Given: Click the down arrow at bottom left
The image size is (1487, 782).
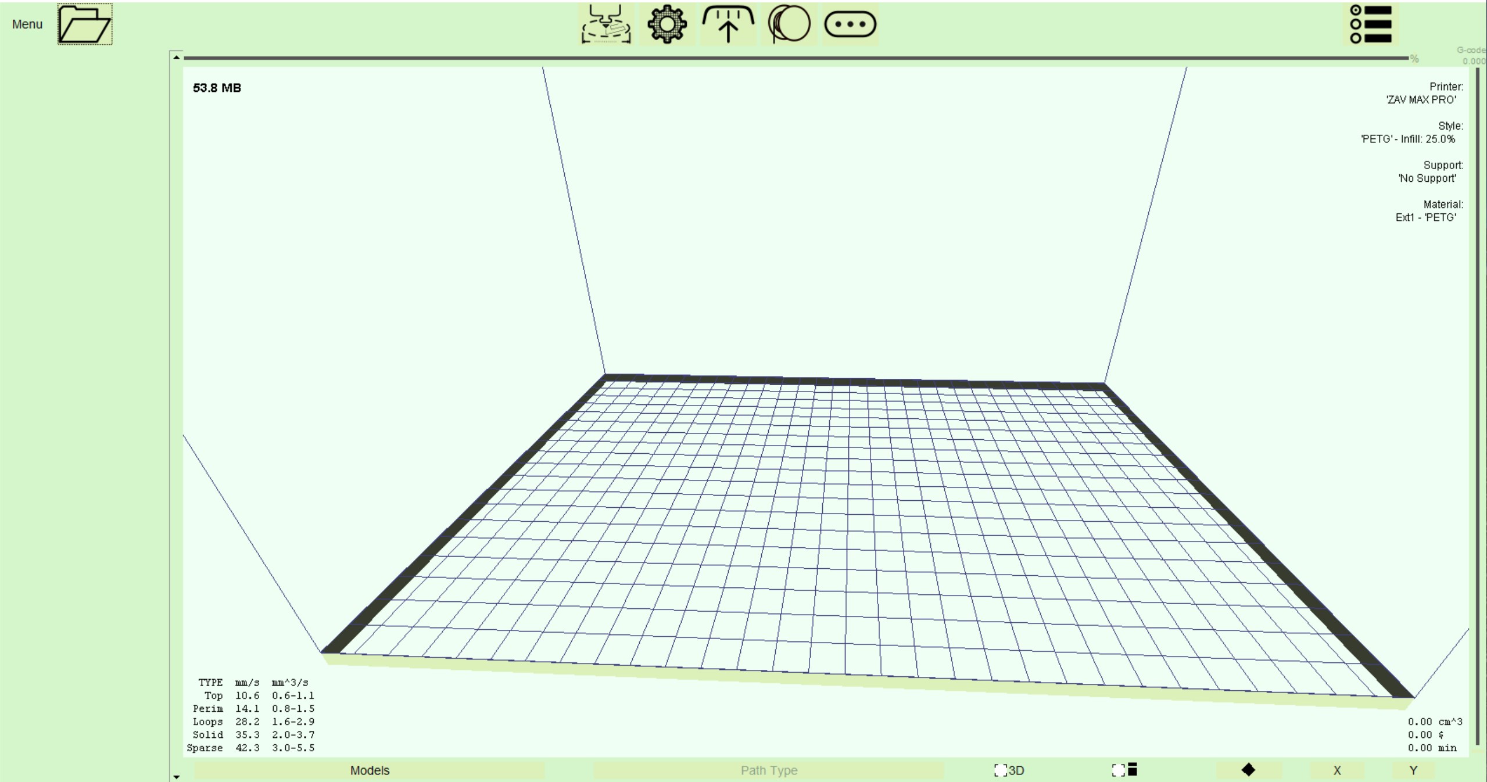Looking at the screenshot, I should tap(177, 776).
